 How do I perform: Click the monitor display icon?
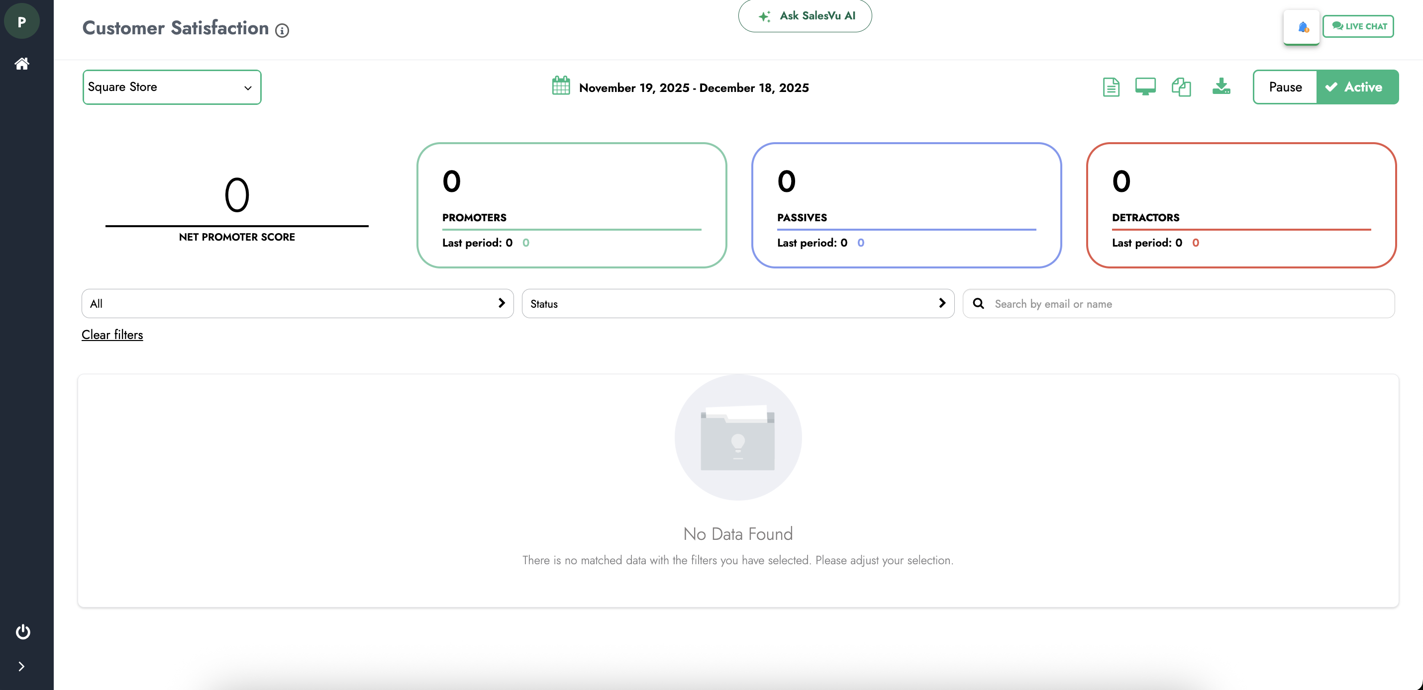coord(1145,86)
